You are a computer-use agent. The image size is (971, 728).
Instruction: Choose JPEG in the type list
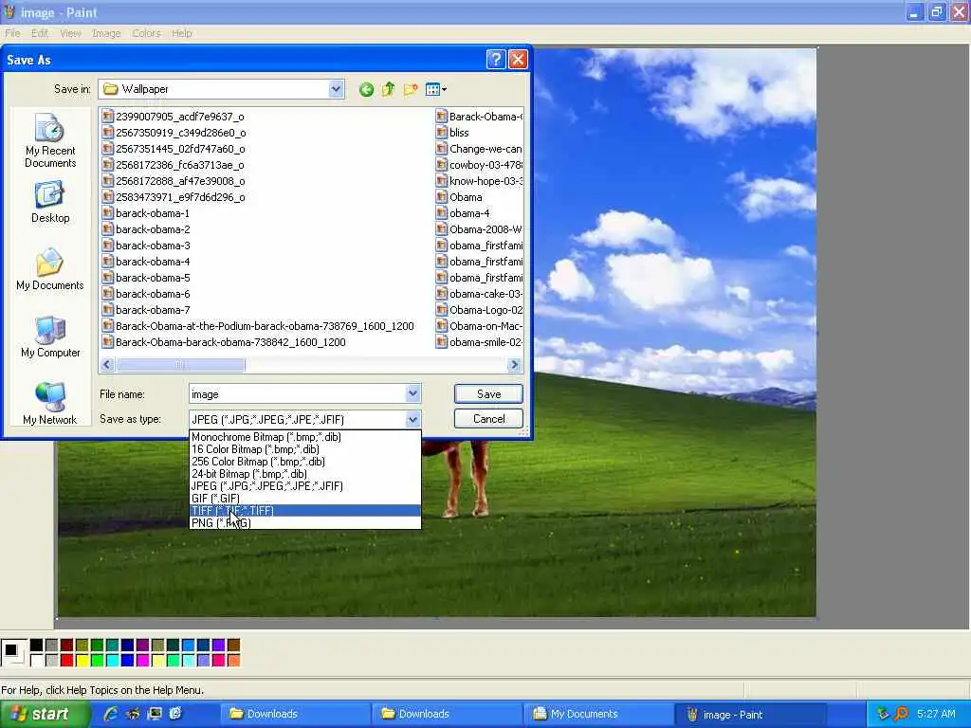[304, 486]
